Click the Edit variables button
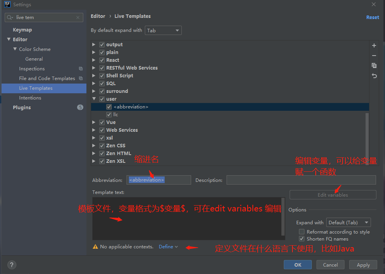This screenshot has width=385, height=274. click(333, 195)
